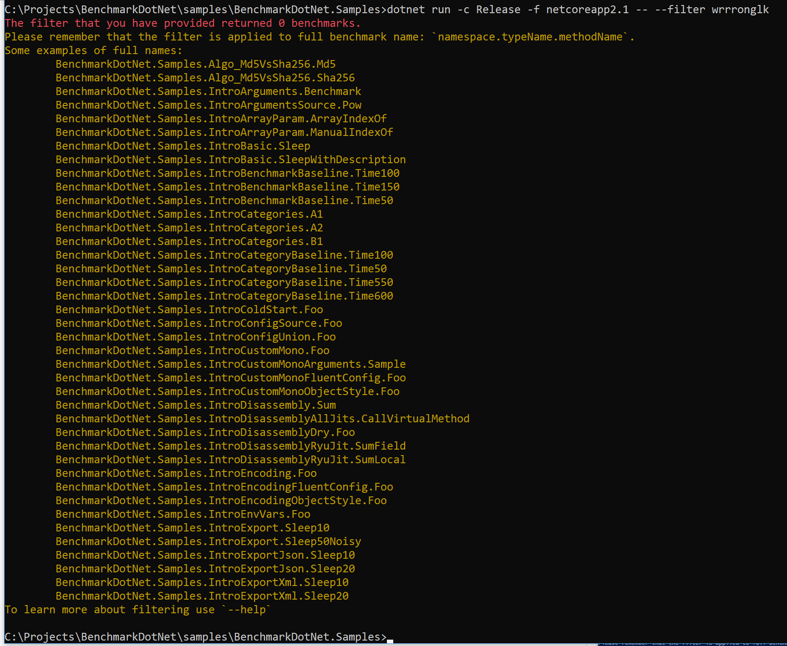Place cursor at the active command prompt
The height and width of the screenshot is (646, 787).
(x=389, y=636)
